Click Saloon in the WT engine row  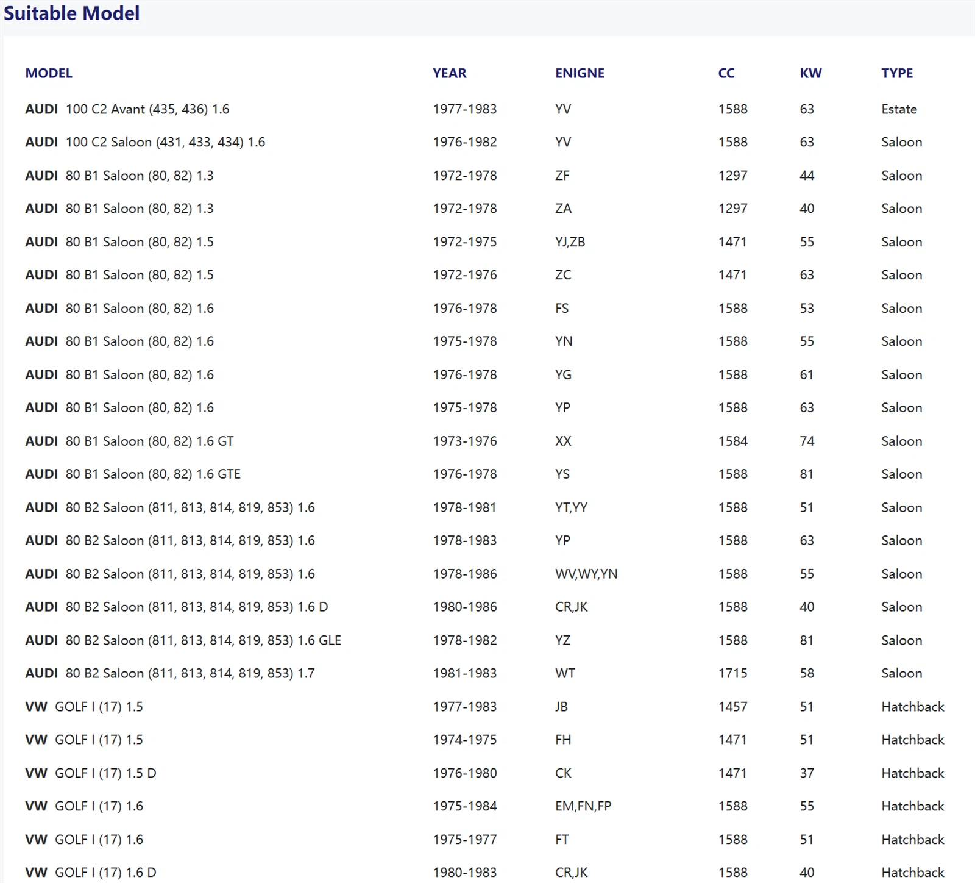coord(901,673)
